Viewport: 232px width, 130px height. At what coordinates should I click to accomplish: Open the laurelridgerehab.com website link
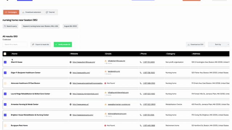tap(86, 94)
